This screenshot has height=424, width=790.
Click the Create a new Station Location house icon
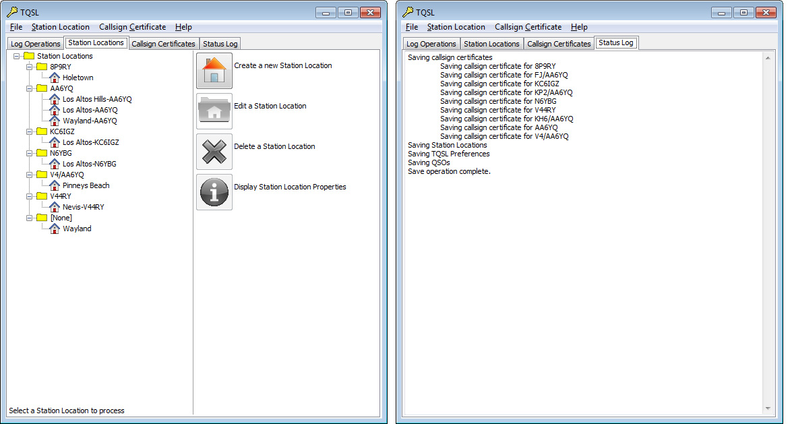[214, 70]
